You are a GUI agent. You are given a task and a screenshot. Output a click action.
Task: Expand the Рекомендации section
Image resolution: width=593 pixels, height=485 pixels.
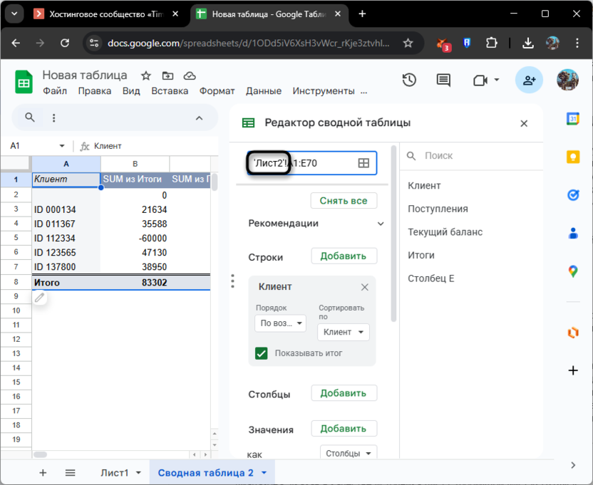[381, 224]
